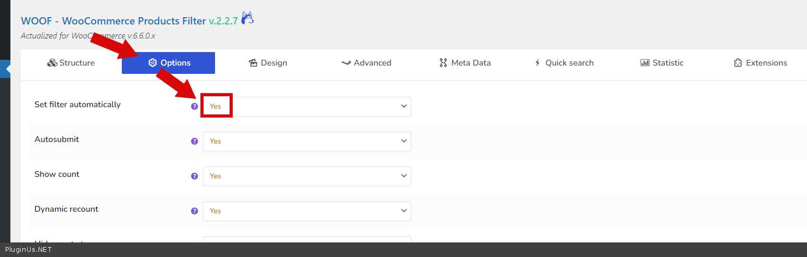This screenshot has width=807, height=257.
Task: Click the PluginUs.NET label in footer
Action: [x=28, y=250]
